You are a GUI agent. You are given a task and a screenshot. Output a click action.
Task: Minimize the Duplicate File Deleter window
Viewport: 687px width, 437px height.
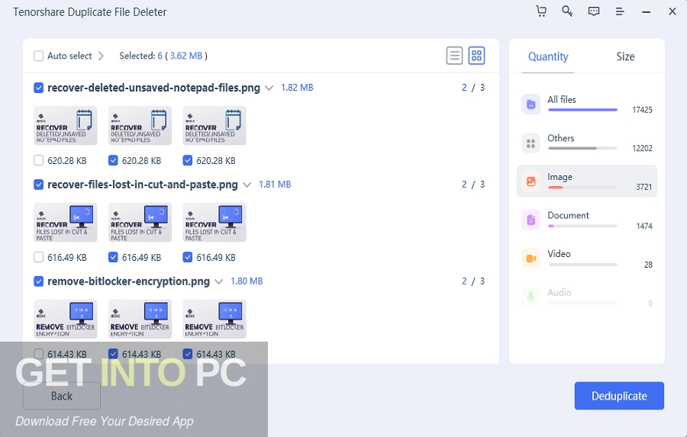click(647, 12)
